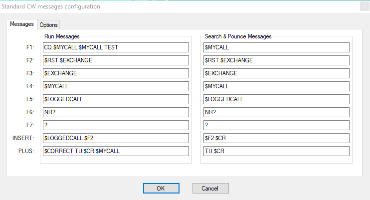Edit the Search & Pounce F1 field
Image resolution: width=370 pixels, height=200 pixels.
point(276,47)
